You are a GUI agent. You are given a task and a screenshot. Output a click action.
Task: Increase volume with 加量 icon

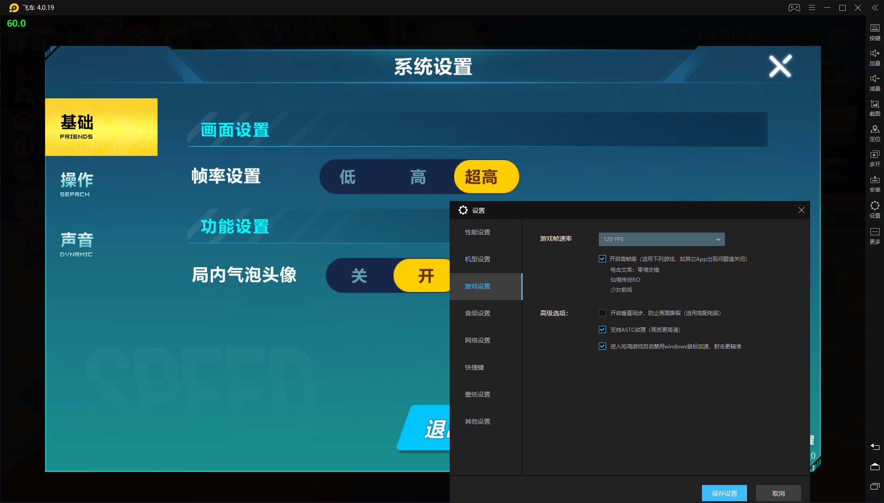coord(875,57)
